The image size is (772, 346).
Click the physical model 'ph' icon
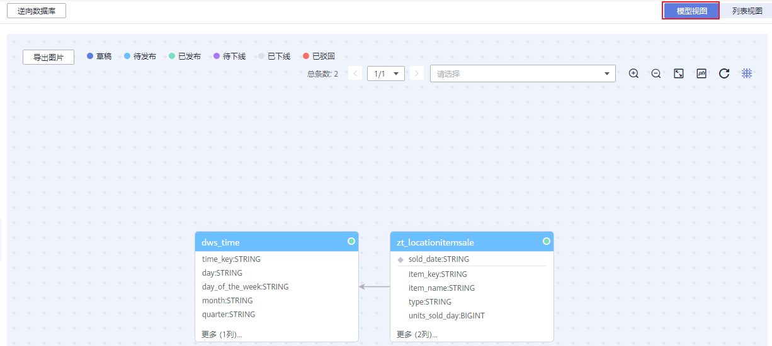click(x=701, y=73)
